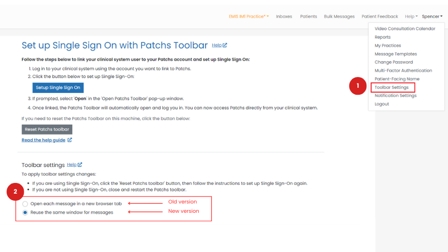Click 'To apply toolbar settings changes:' text
Viewport: 448px width, 252px height.
pyautogui.click(x=59, y=174)
